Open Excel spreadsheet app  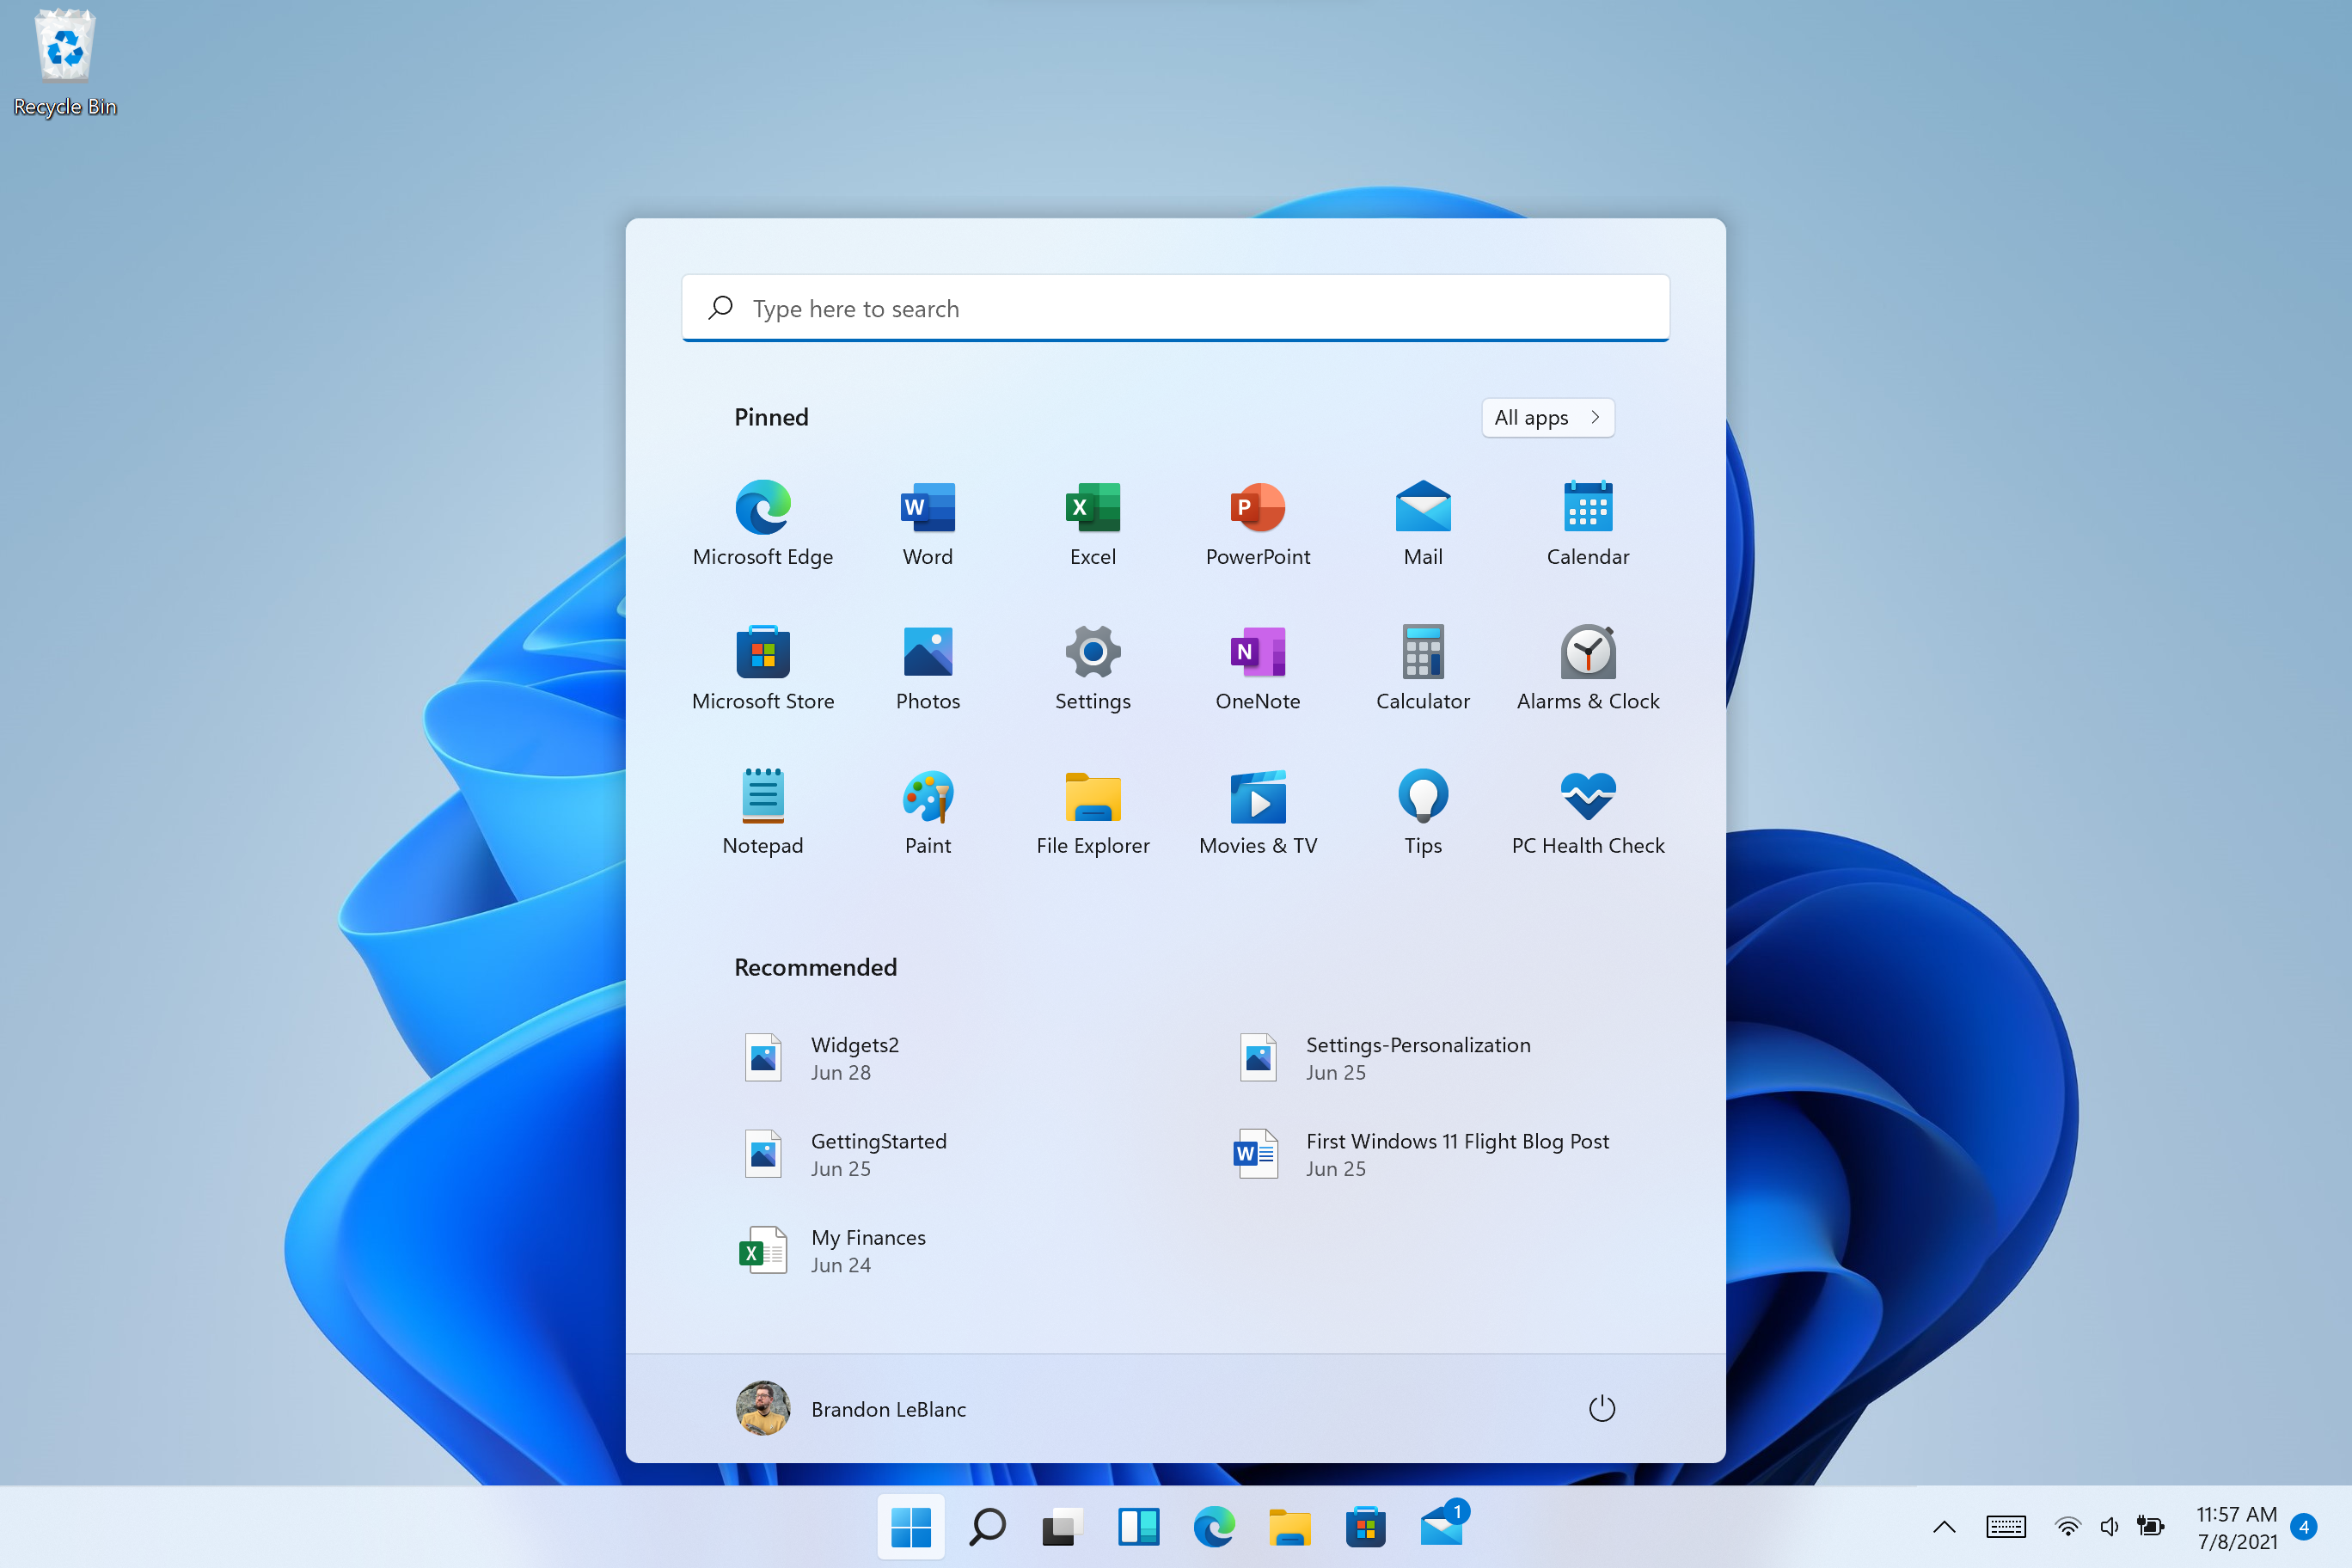1090,505
